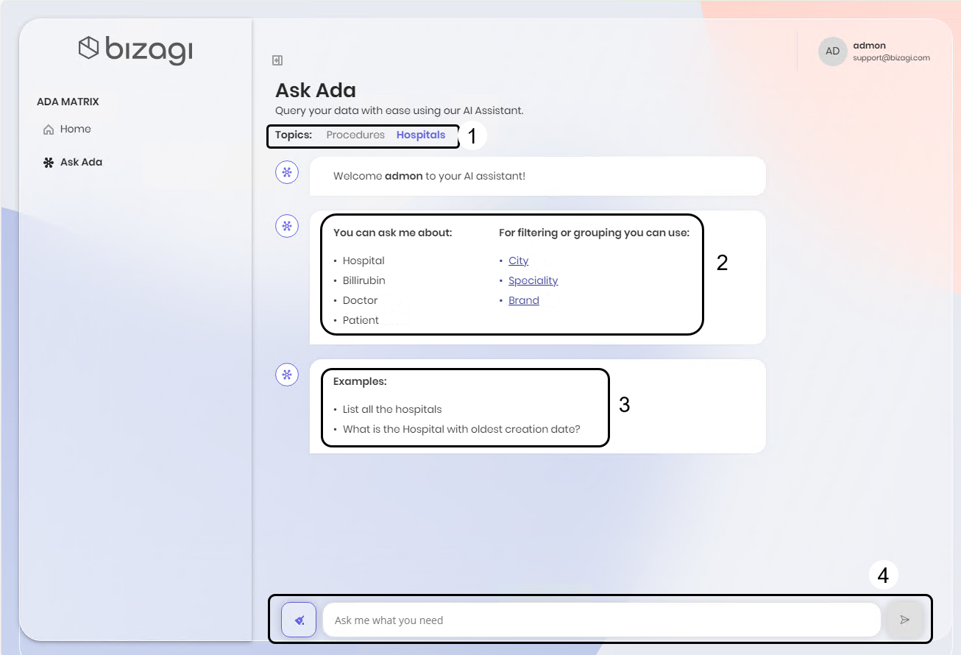Click the Speciality filter link

(533, 280)
